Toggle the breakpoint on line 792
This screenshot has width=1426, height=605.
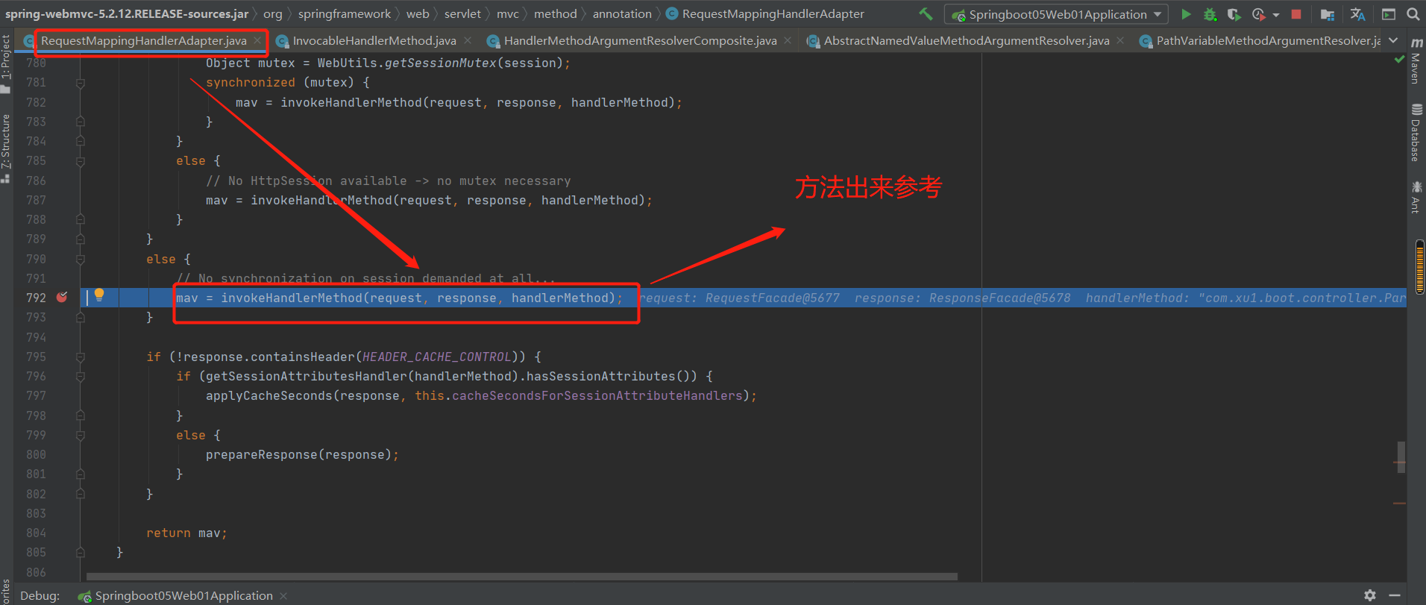tap(62, 297)
